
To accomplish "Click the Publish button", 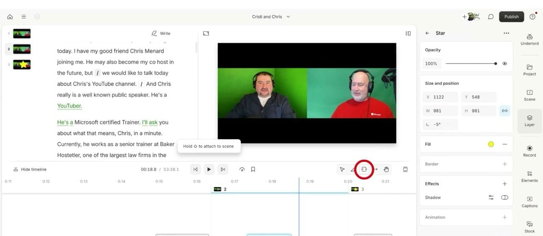I will click(x=511, y=17).
